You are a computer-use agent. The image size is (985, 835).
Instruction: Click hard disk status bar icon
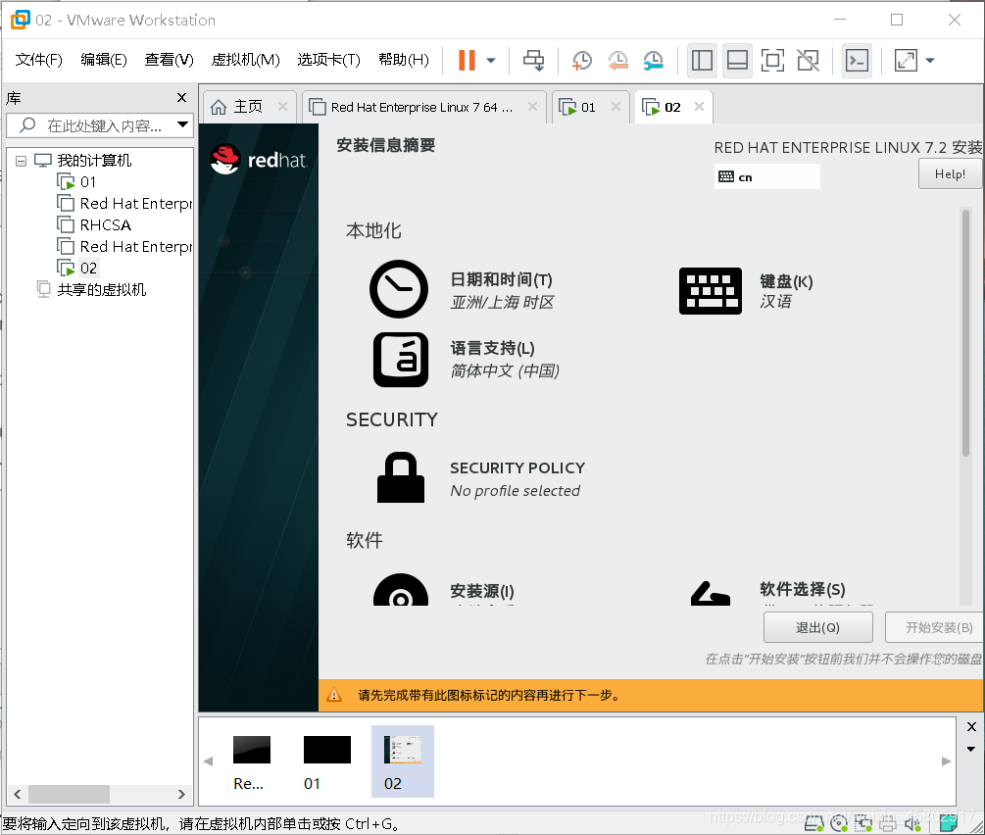(814, 823)
